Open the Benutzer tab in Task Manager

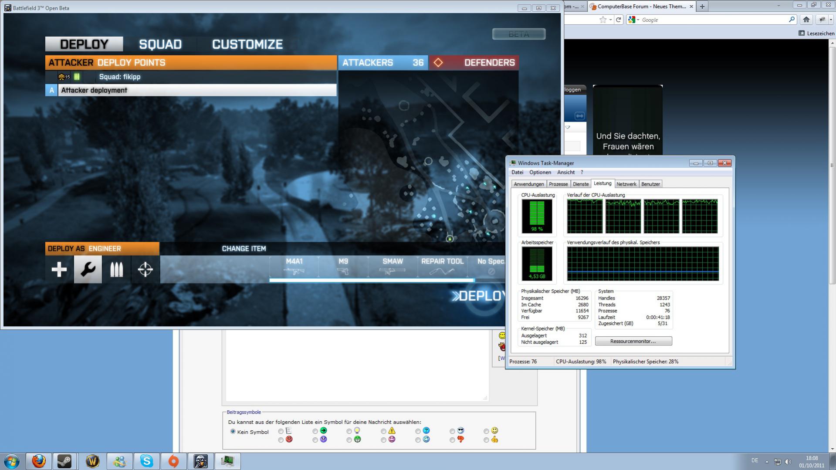point(650,184)
